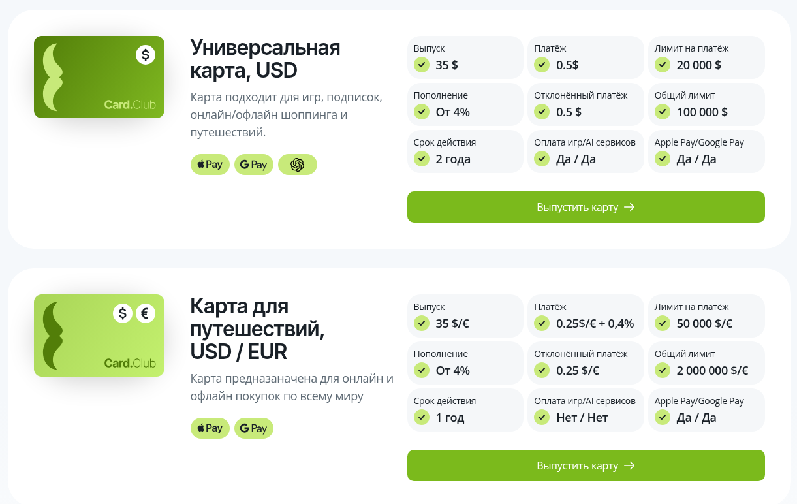Open the Общий лимит 2 000 000 $/€ tile
The height and width of the screenshot is (504, 797).
click(x=706, y=362)
